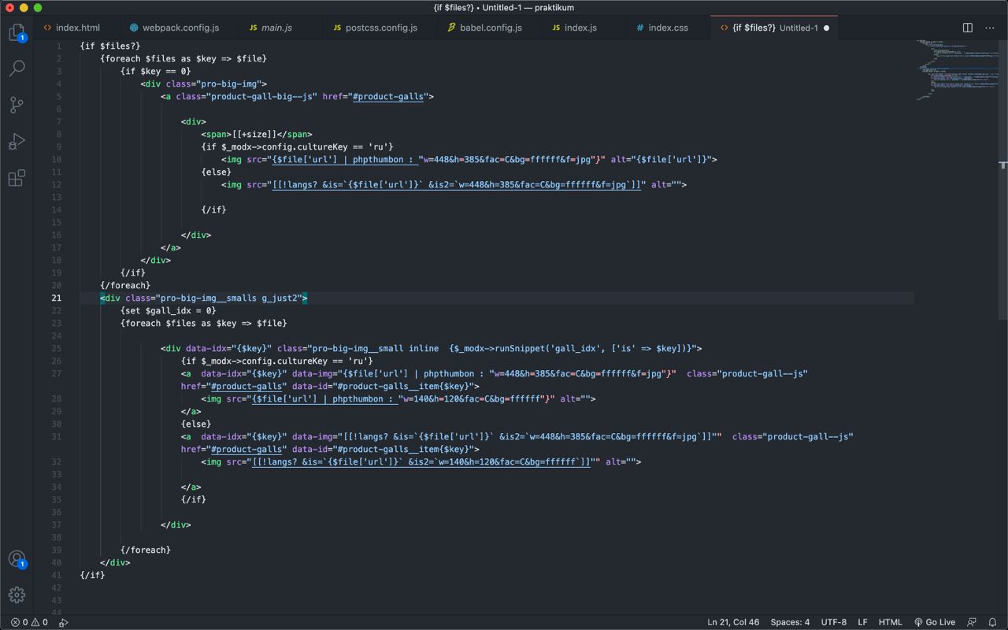The height and width of the screenshot is (630, 1008).
Task: Click the Split Editor Right icon
Action: 968,28
